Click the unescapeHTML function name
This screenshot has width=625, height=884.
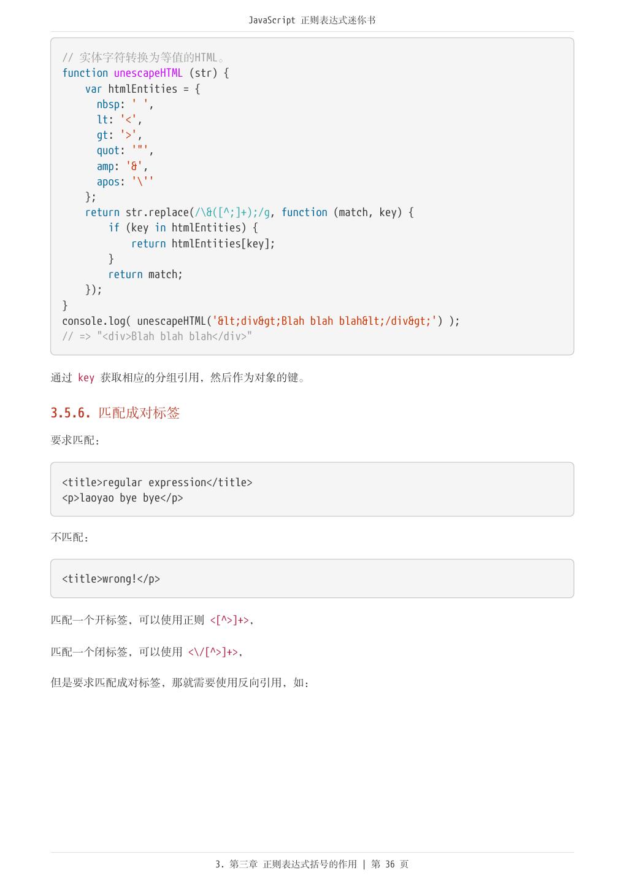click(x=148, y=73)
